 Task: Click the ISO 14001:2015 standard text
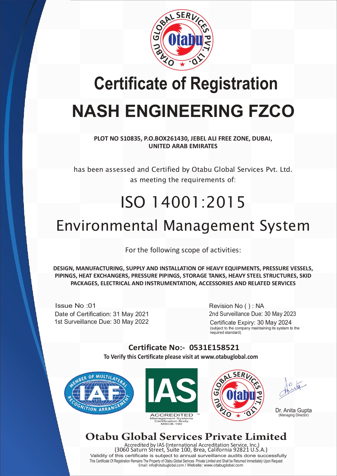coord(183,202)
